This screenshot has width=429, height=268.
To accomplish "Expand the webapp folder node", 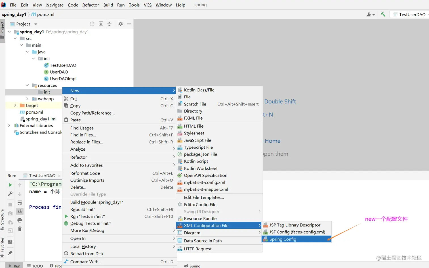I will [x=27, y=99].
